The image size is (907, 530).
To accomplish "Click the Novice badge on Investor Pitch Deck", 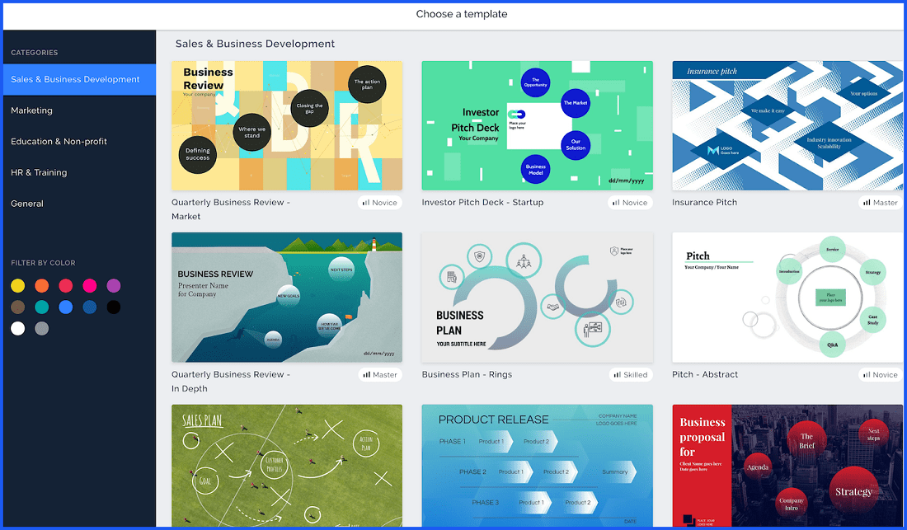I will (x=630, y=202).
